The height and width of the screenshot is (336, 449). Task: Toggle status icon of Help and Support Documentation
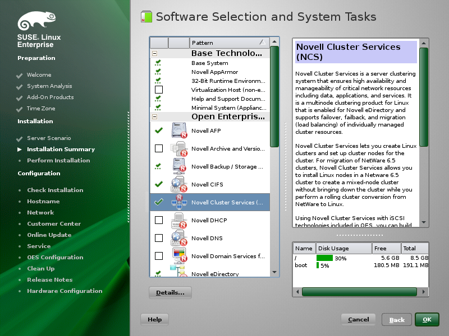click(x=158, y=99)
